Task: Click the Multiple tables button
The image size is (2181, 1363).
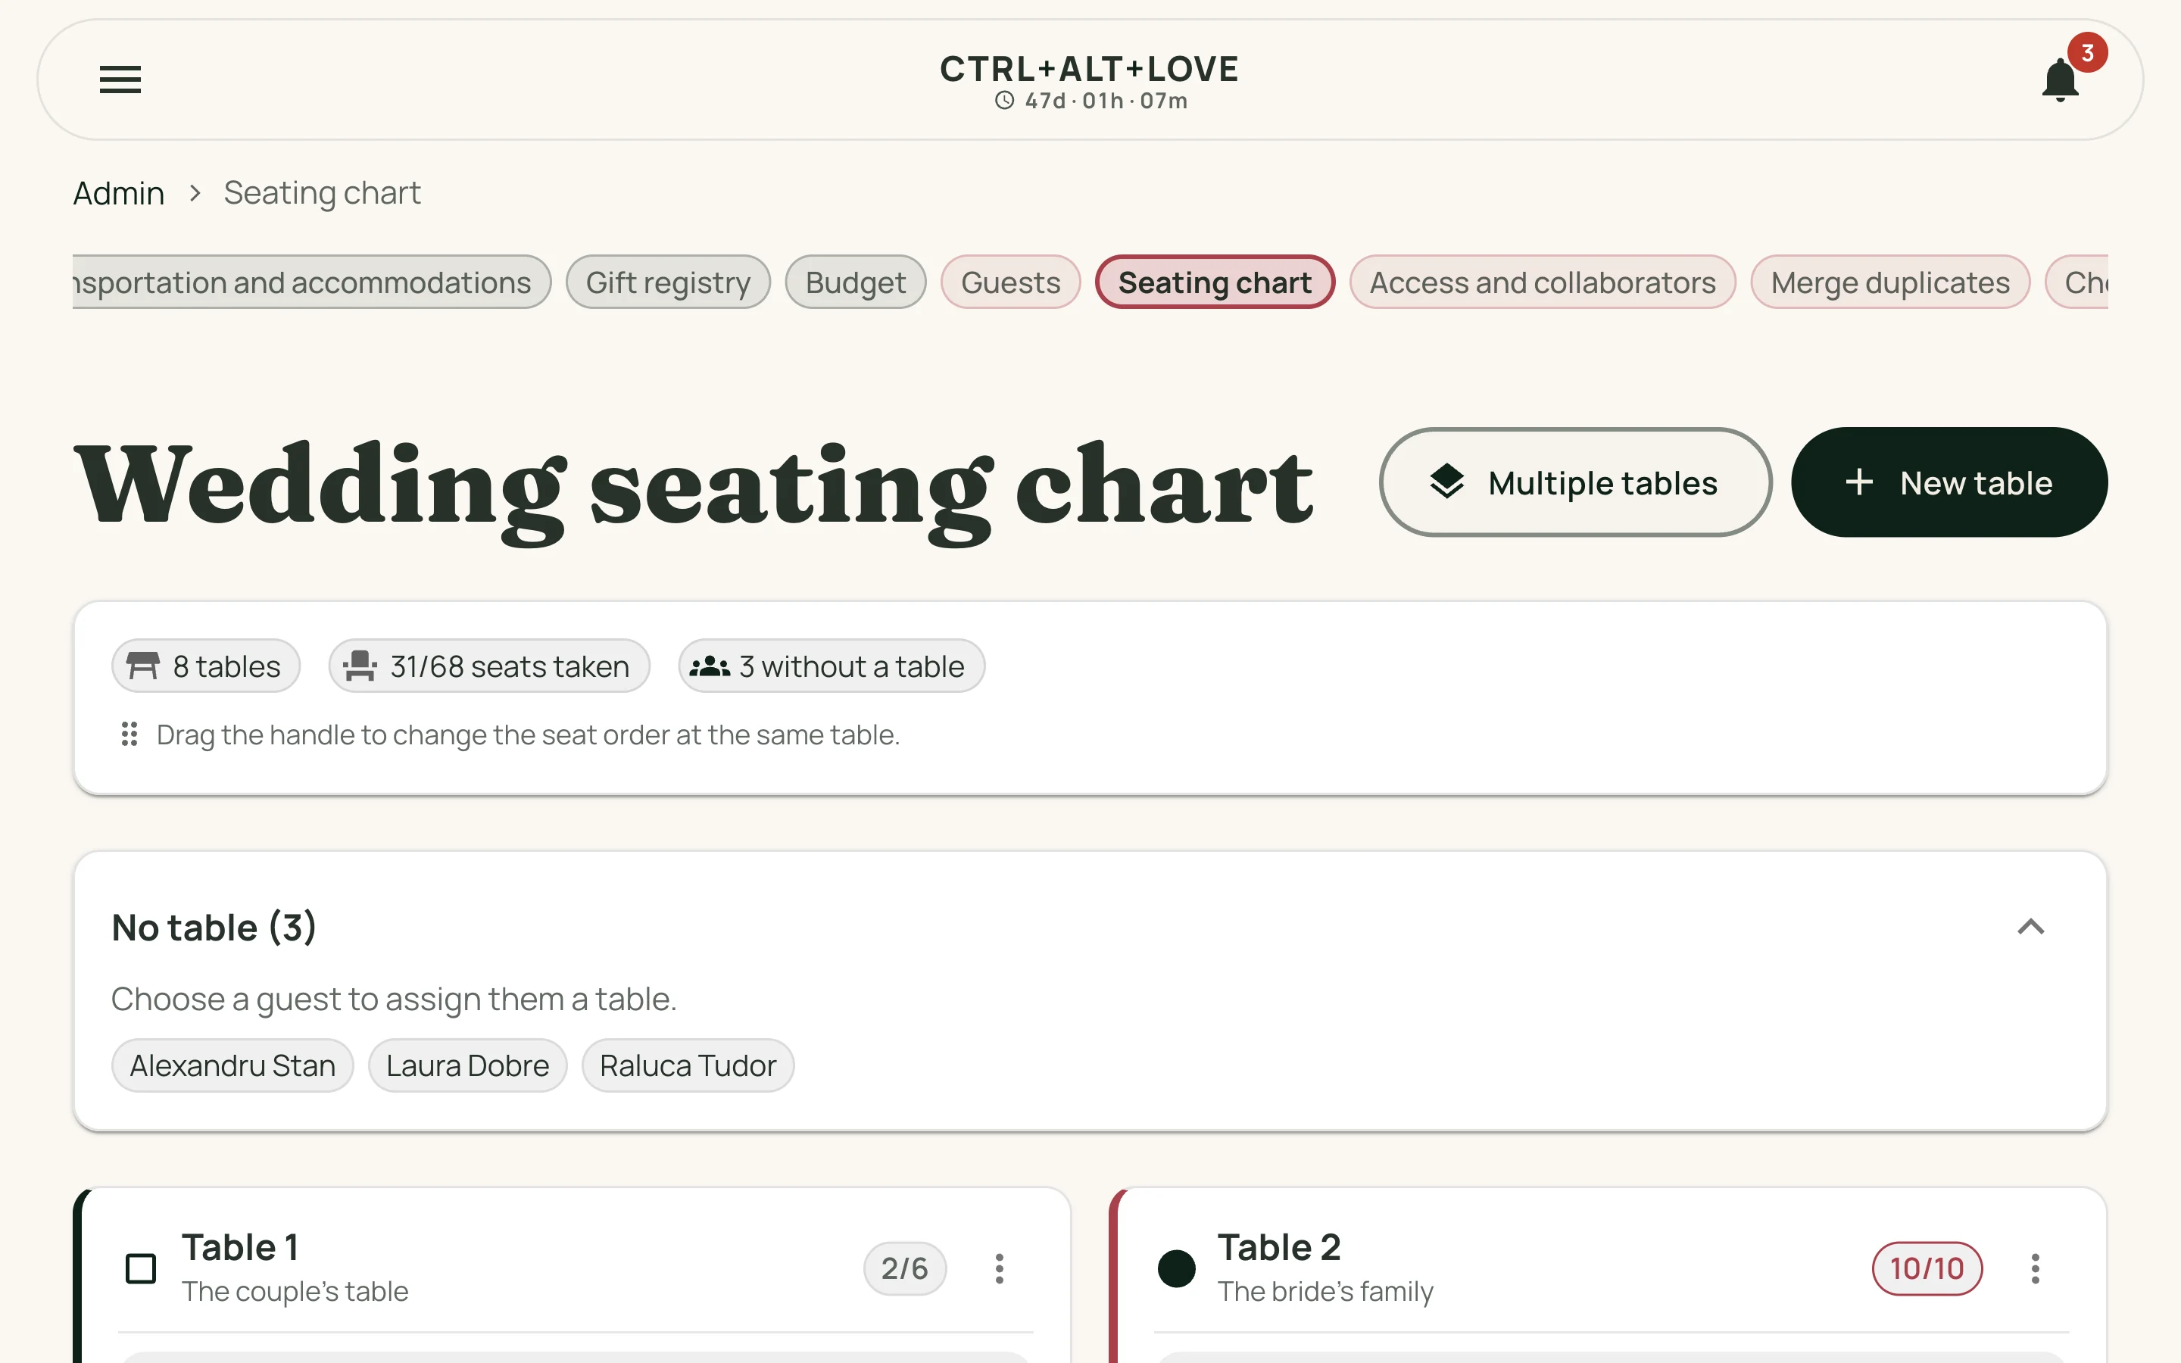Action: [x=1575, y=482]
